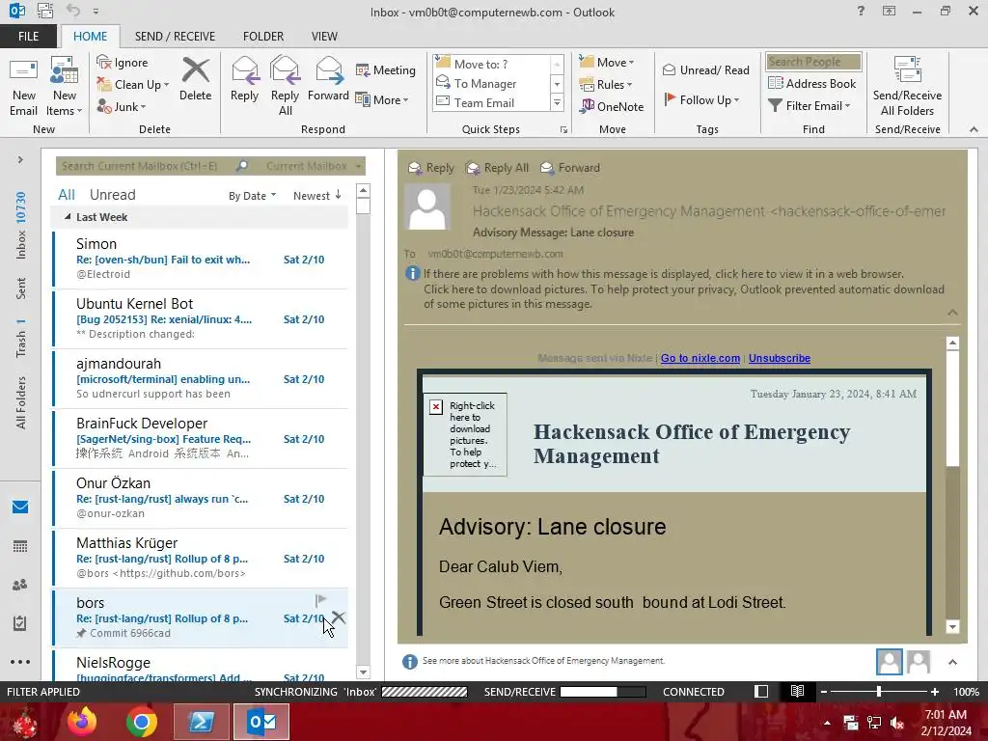This screenshot has height=741, width=988.
Task: Delete the bors message with X
Action: click(339, 617)
